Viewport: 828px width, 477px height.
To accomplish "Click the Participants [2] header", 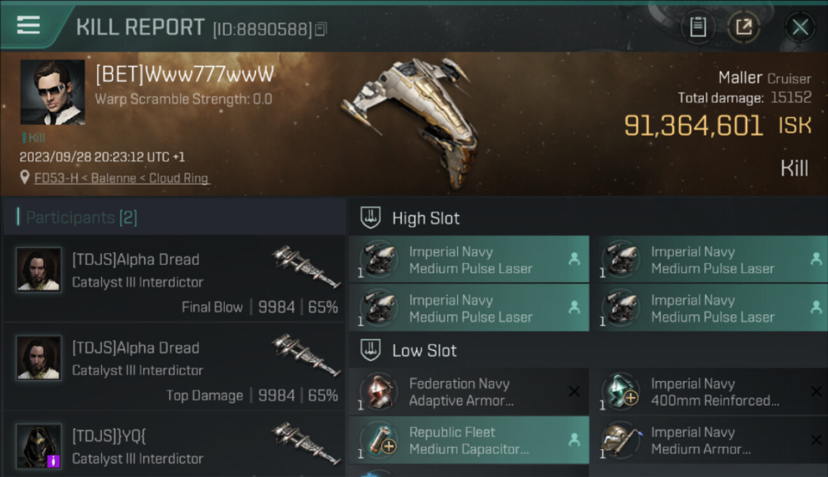I will (x=82, y=218).
